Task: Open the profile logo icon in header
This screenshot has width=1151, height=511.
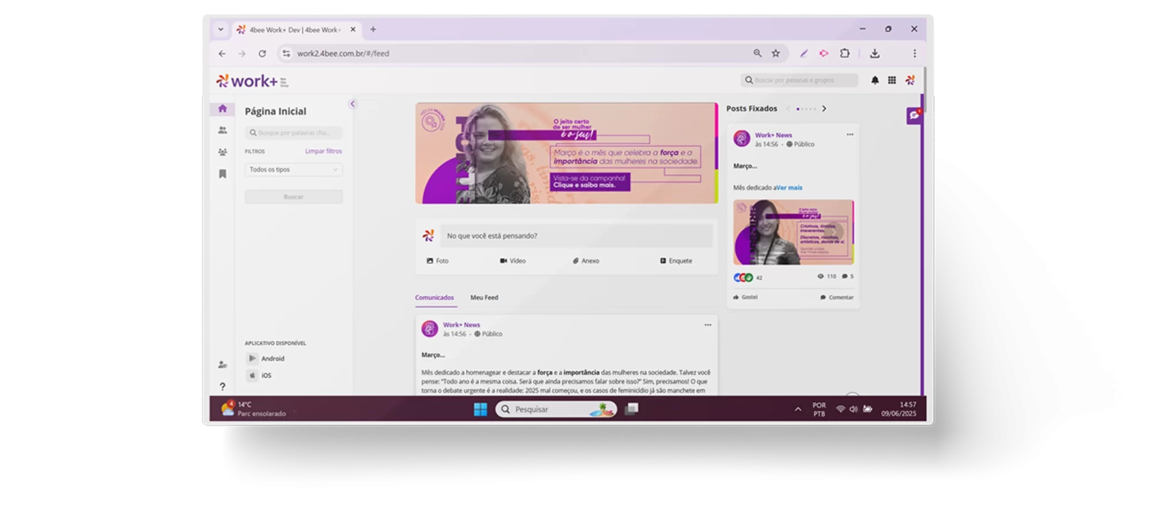Action: [x=910, y=80]
